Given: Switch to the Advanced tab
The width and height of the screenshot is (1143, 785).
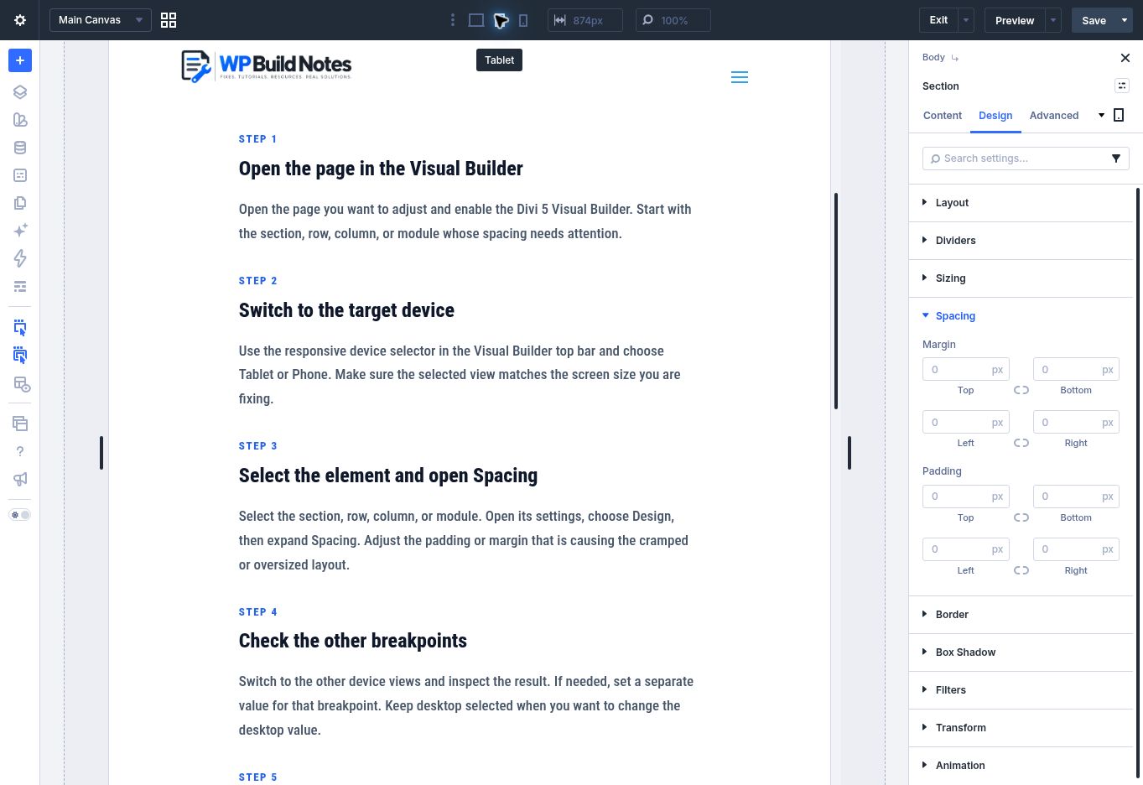Looking at the screenshot, I should [x=1054, y=116].
